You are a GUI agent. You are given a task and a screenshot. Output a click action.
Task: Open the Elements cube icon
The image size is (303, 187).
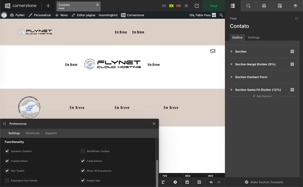[x=264, y=6]
